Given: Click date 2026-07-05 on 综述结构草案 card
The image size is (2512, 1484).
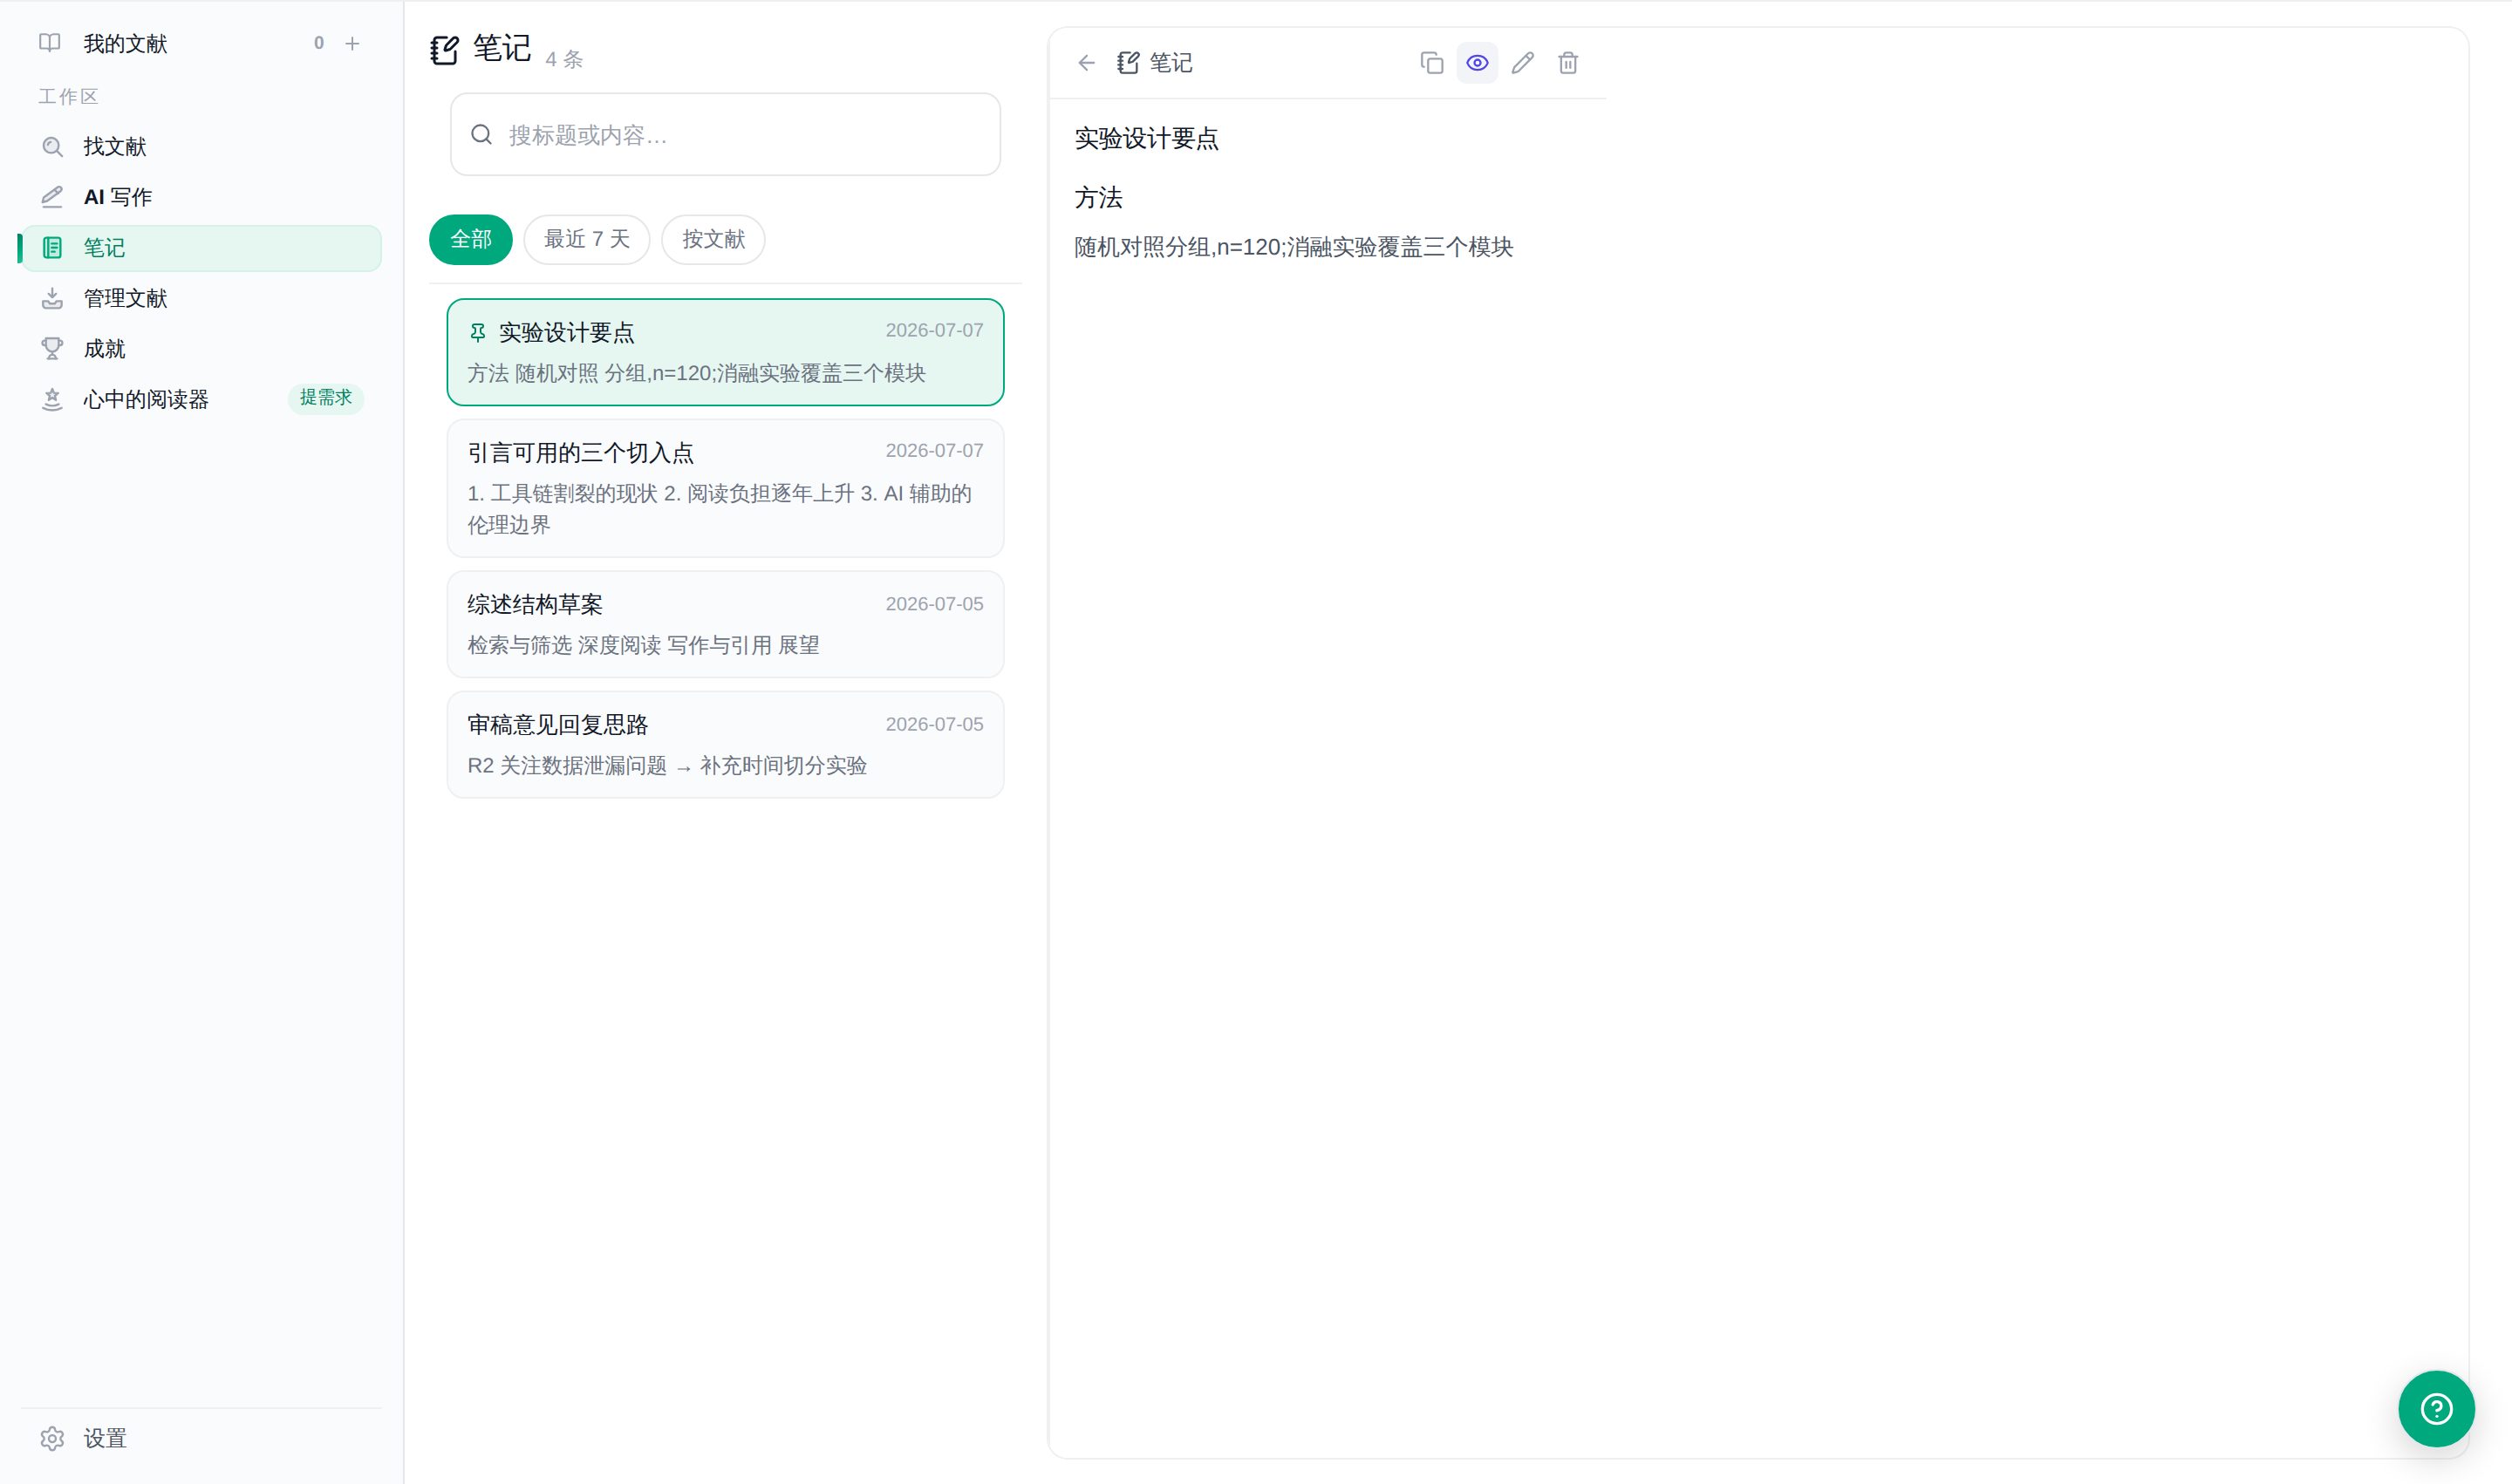Looking at the screenshot, I should tap(934, 604).
